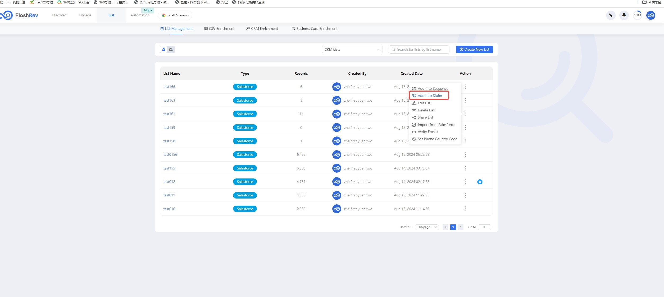Expand the CRM Lists dropdown
This screenshot has width=664, height=297.
352,49
